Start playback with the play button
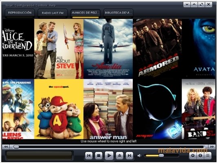The image size is (217, 163). (x=109, y=156)
